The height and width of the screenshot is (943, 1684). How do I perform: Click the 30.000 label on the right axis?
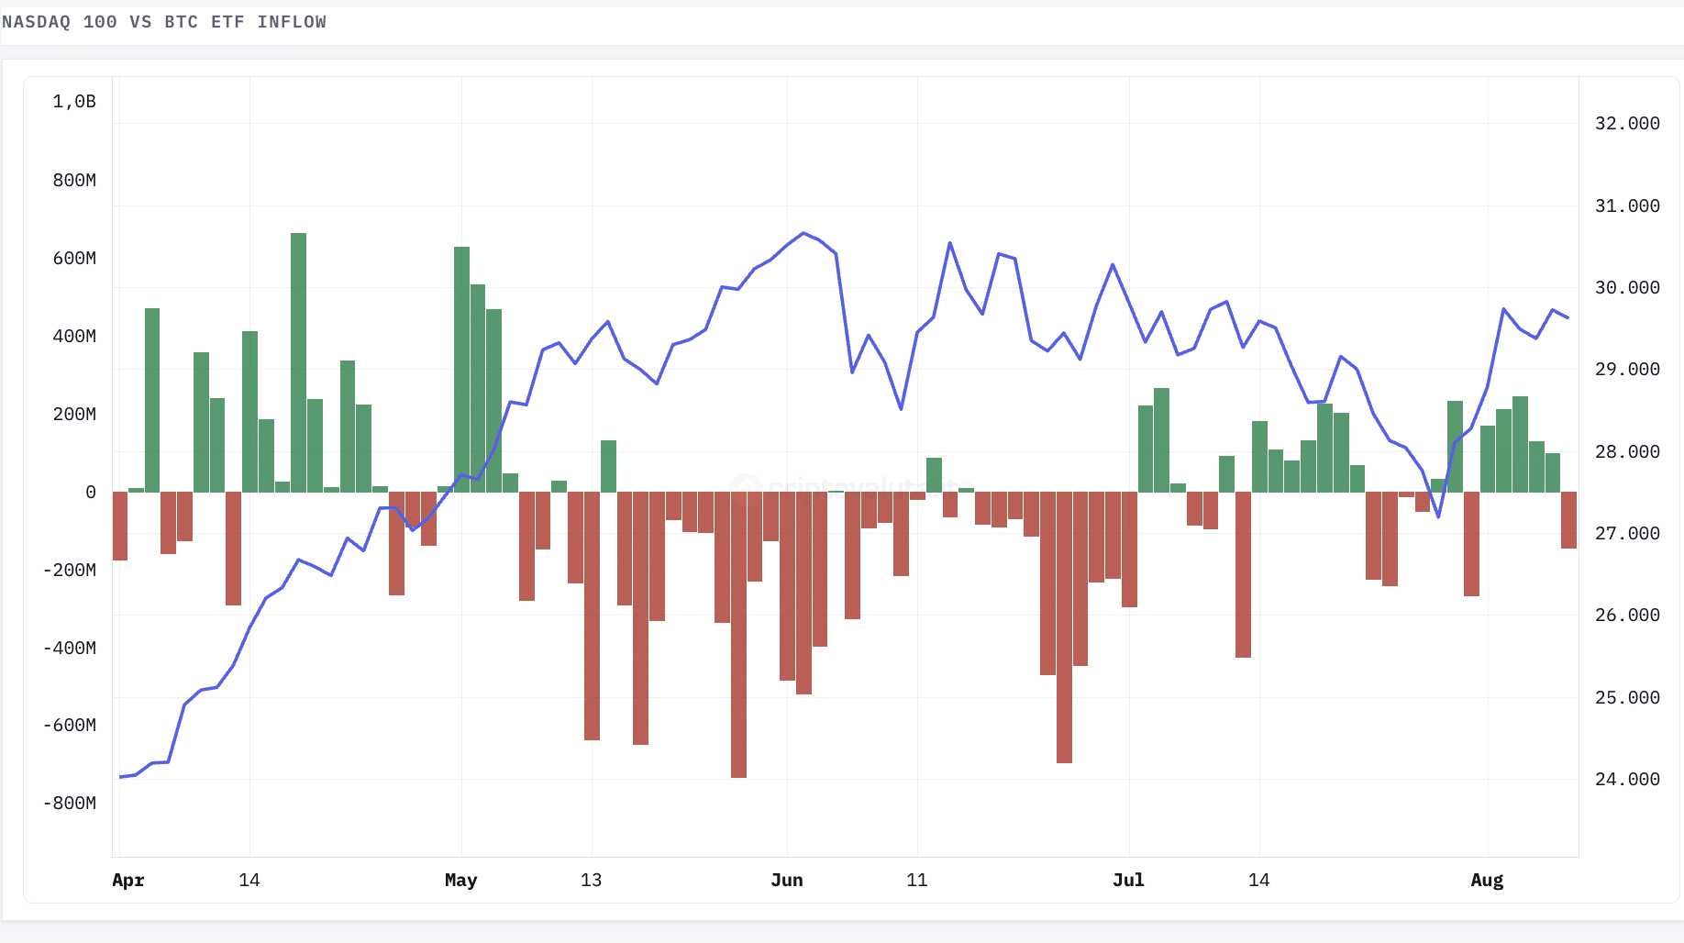1627,287
